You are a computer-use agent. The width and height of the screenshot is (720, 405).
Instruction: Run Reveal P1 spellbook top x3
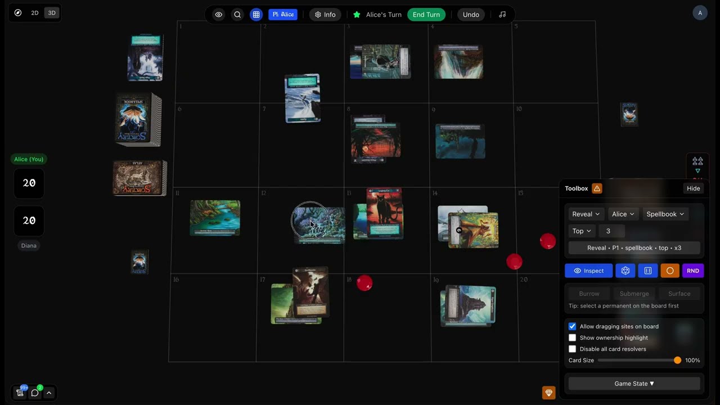coord(634,247)
